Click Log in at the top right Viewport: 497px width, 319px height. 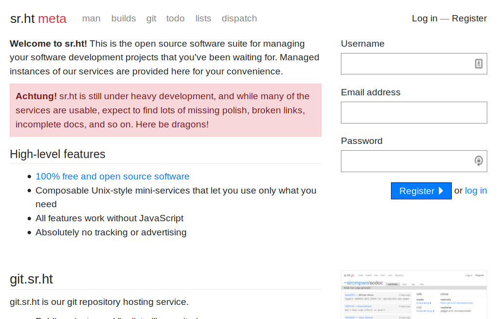coord(425,18)
